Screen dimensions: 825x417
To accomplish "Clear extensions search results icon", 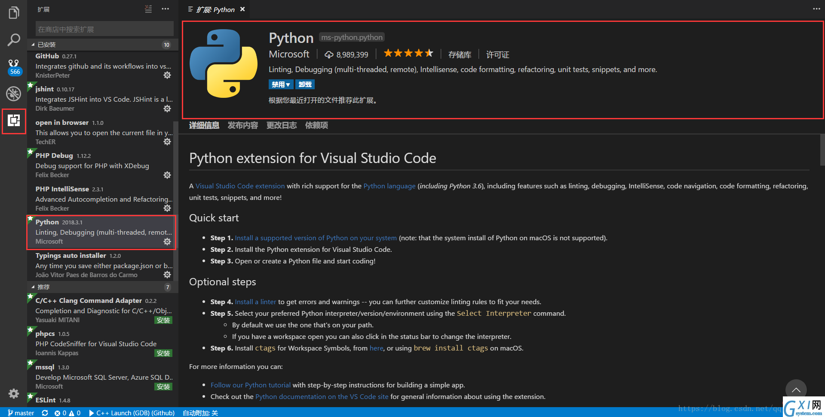I will tap(148, 9).
